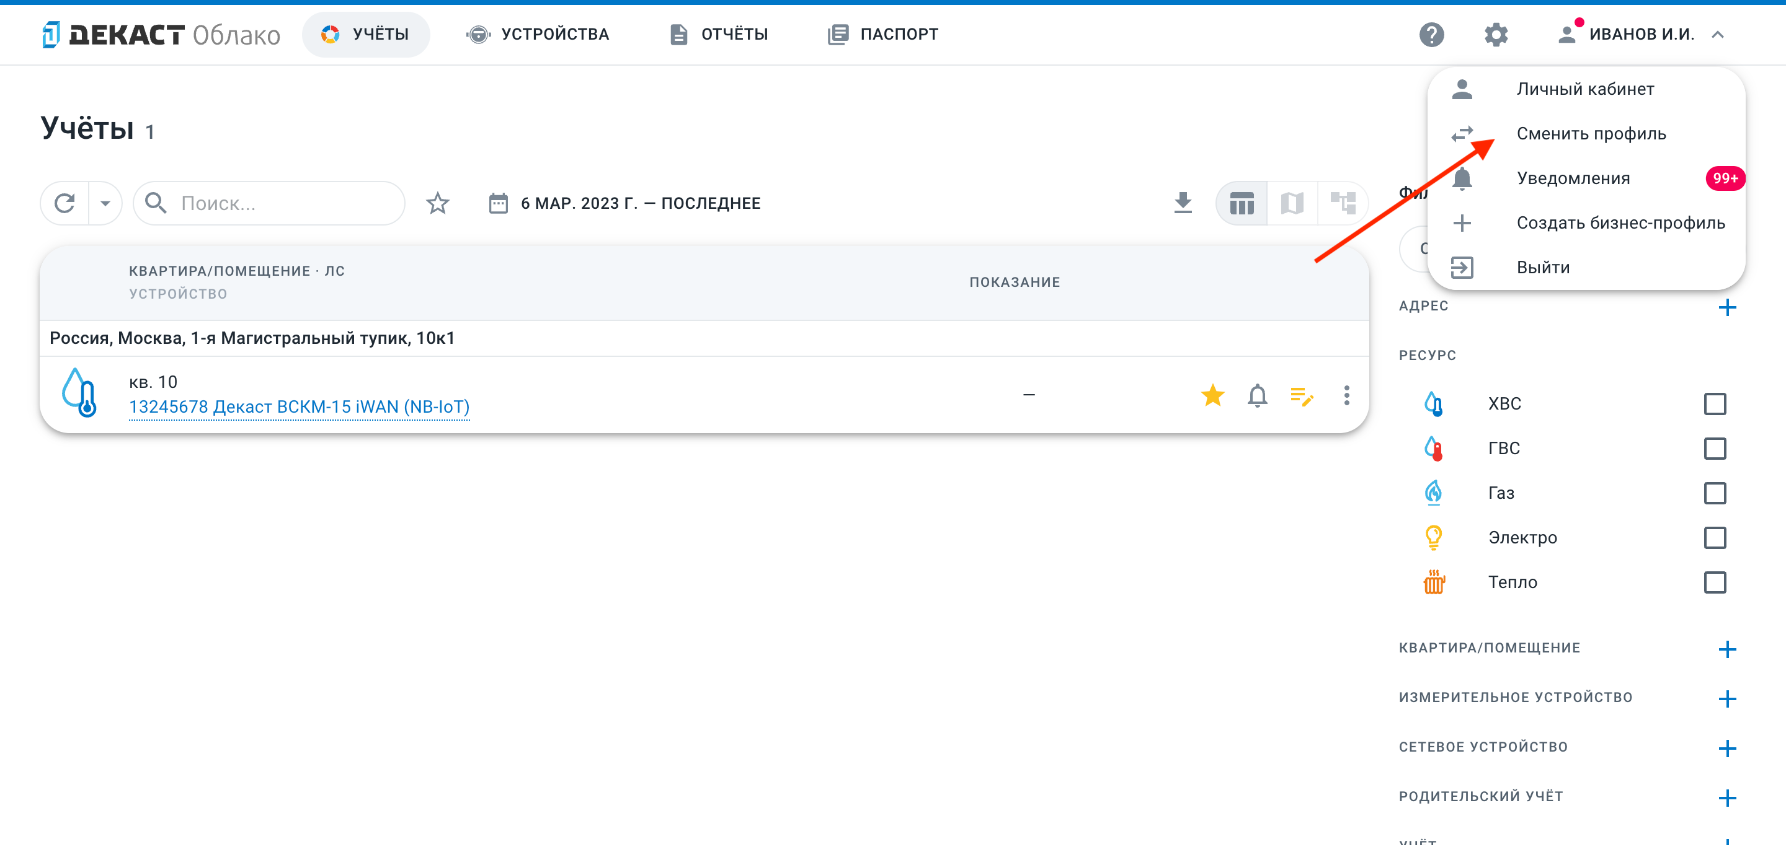Click the КВАРТИРА/ПОМЕЩЕНИЕ · ЛС column header
Screen dimensions: 1786x865
[236, 271]
